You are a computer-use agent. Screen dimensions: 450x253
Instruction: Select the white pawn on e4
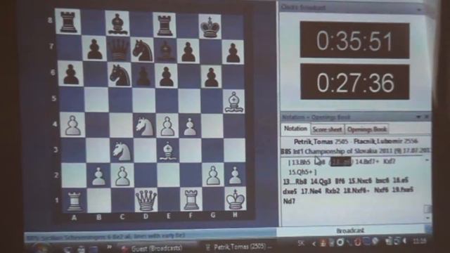(x=167, y=126)
